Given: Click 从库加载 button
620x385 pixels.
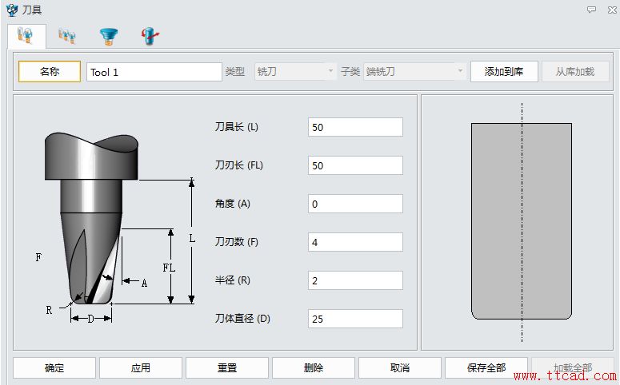Looking at the screenshot, I should [575, 71].
